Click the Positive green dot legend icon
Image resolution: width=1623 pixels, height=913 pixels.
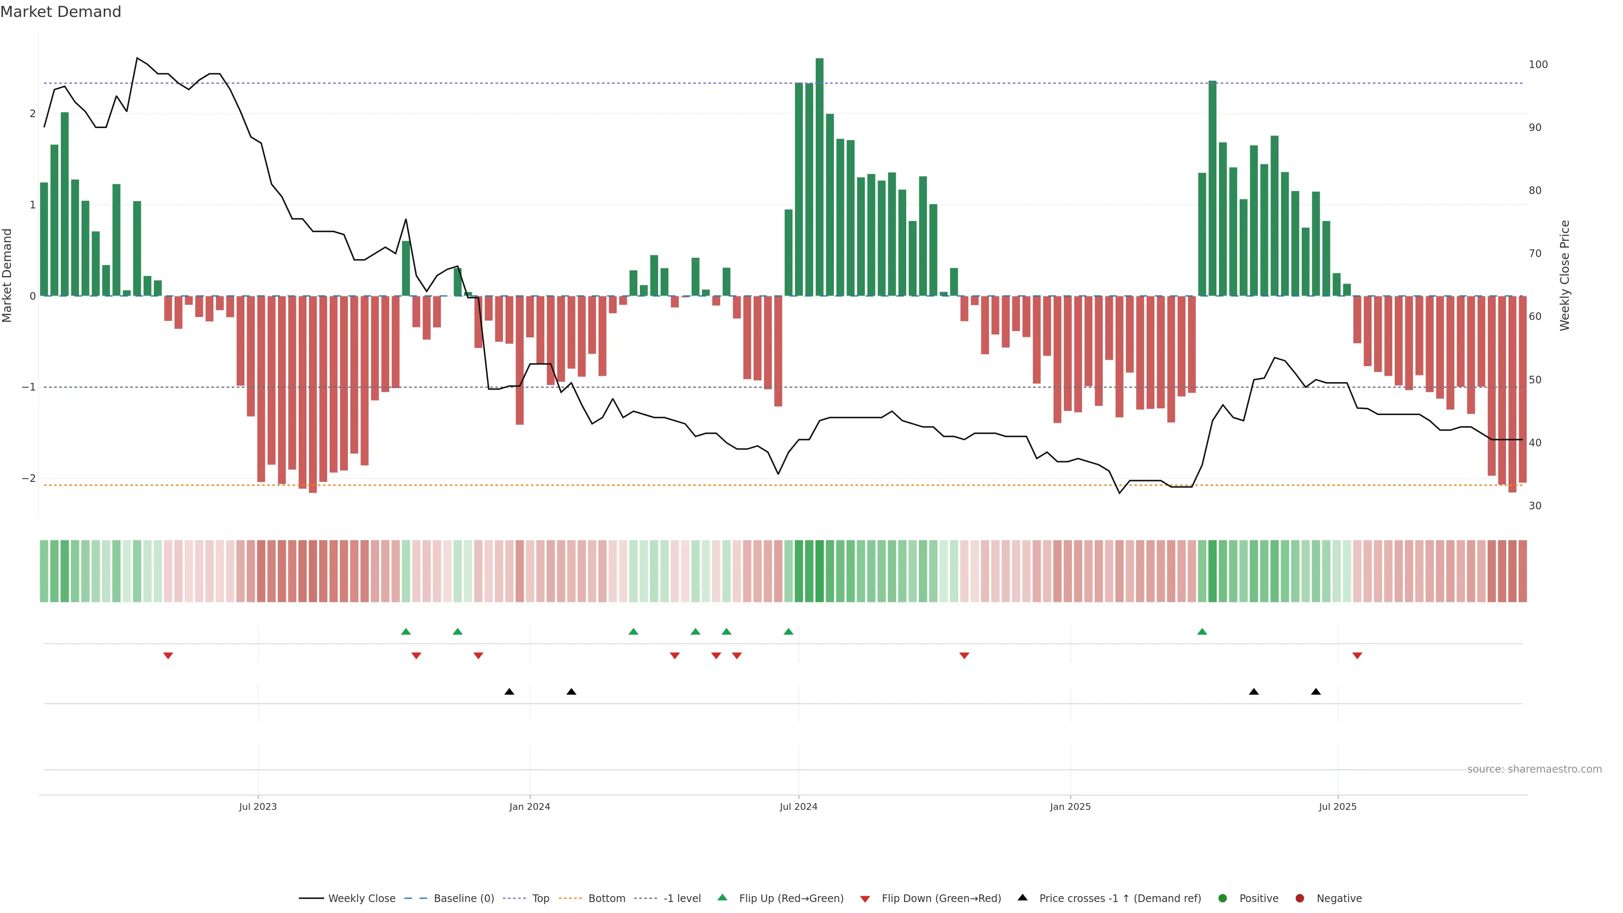1223,899
